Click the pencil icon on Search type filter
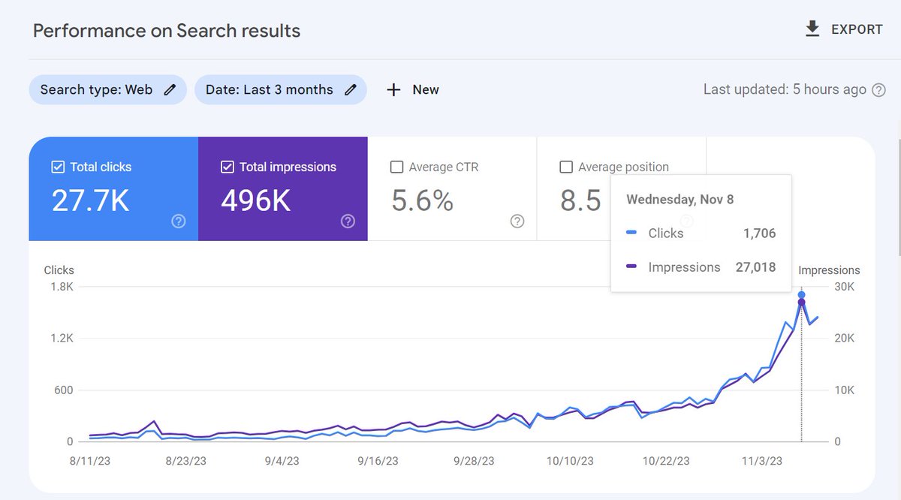 point(170,89)
